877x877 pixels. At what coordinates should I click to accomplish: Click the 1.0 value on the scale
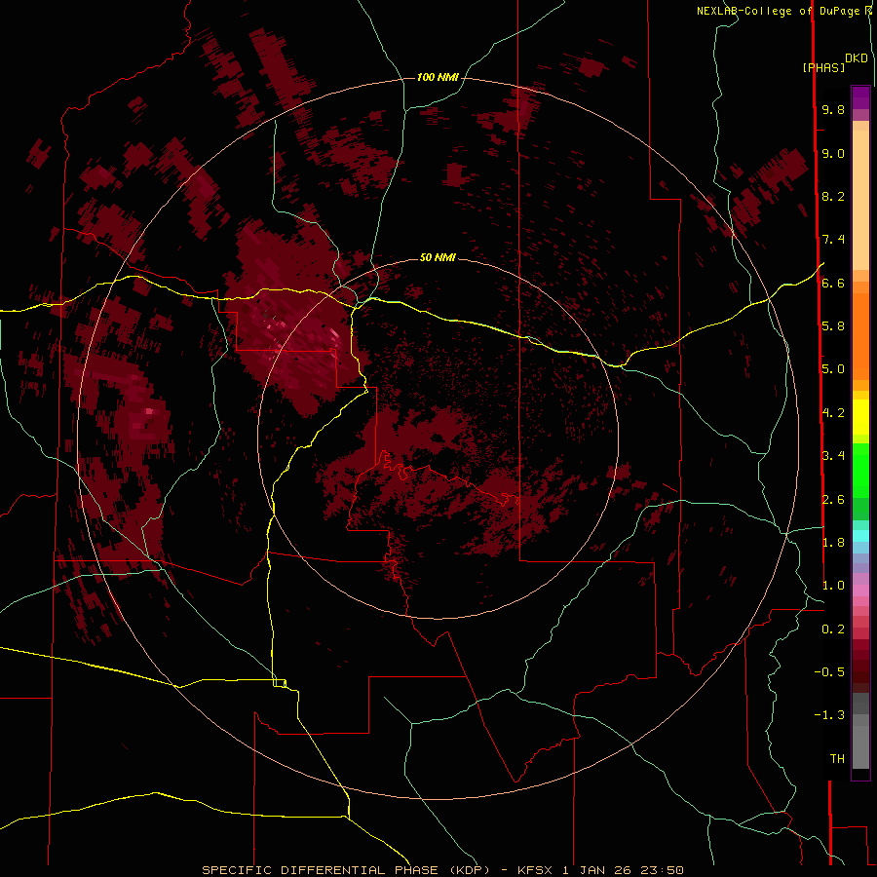833,586
